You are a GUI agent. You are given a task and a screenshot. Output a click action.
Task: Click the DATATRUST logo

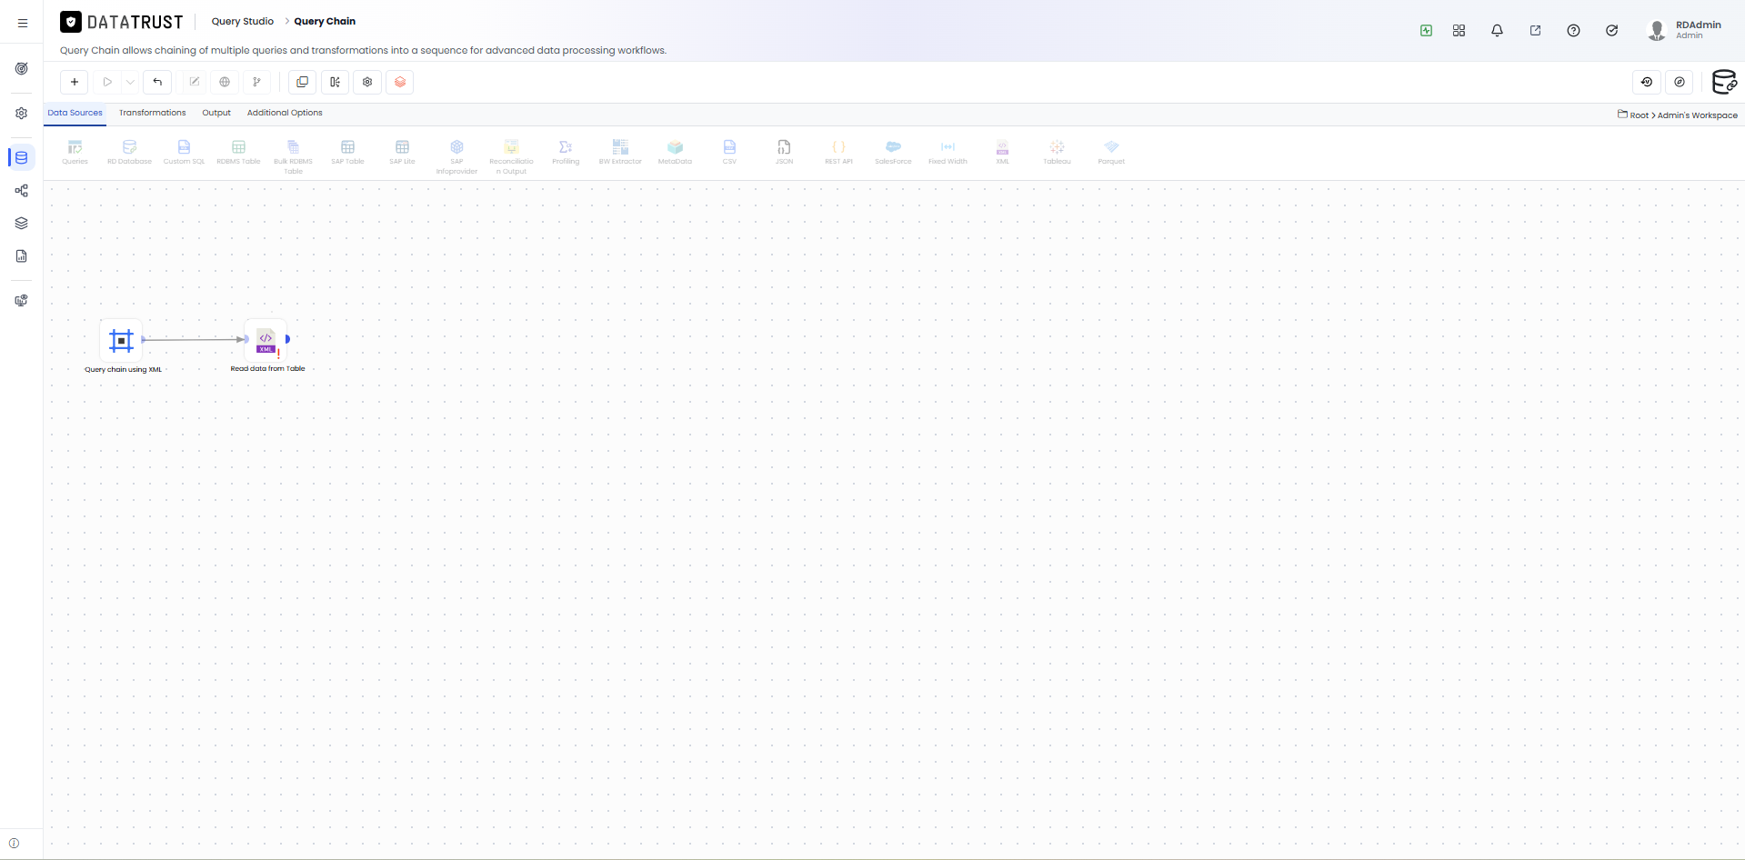(x=122, y=22)
